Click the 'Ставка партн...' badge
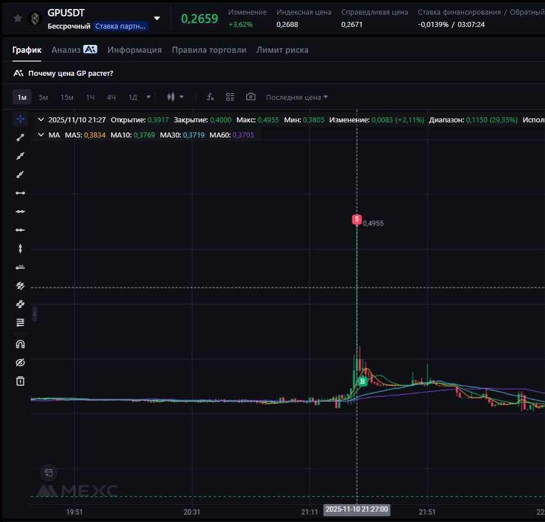Screen dimensions: 545x522 pos(120,26)
